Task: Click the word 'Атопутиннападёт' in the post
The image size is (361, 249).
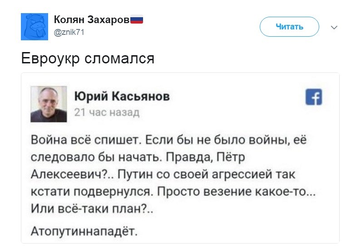Action: [84, 231]
